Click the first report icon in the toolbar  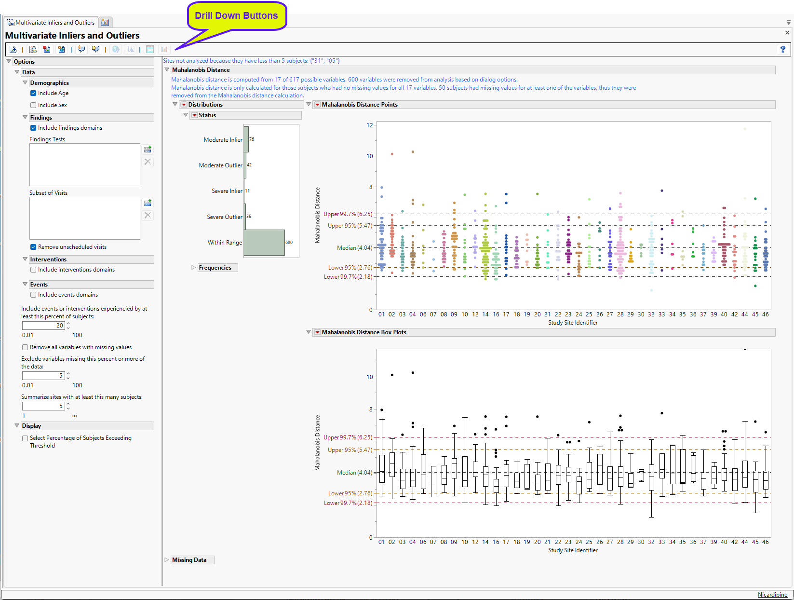[x=13, y=49]
